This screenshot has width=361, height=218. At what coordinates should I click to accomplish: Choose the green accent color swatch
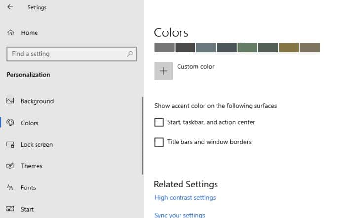[247, 48]
